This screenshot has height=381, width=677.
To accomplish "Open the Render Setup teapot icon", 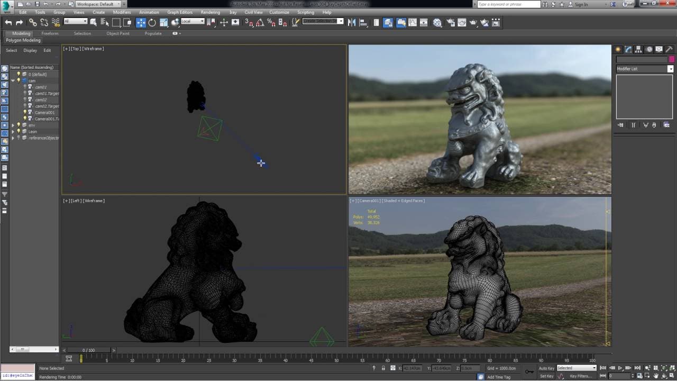I will click(x=451, y=22).
